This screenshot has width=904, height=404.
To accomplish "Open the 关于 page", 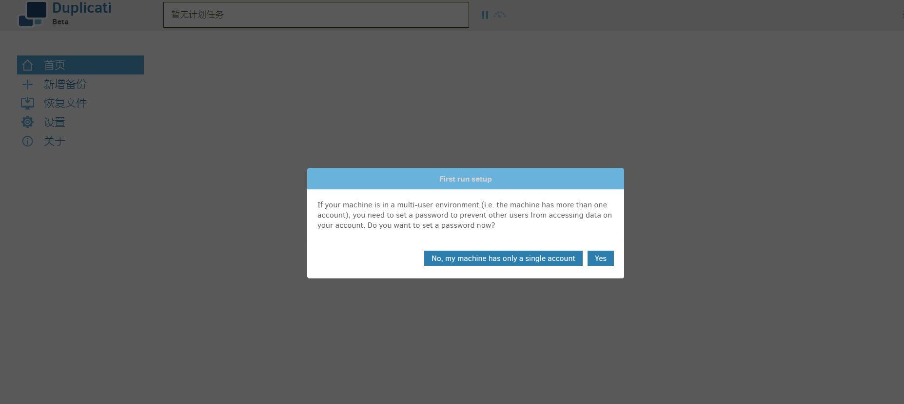I will pyautogui.click(x=55, y=141).
